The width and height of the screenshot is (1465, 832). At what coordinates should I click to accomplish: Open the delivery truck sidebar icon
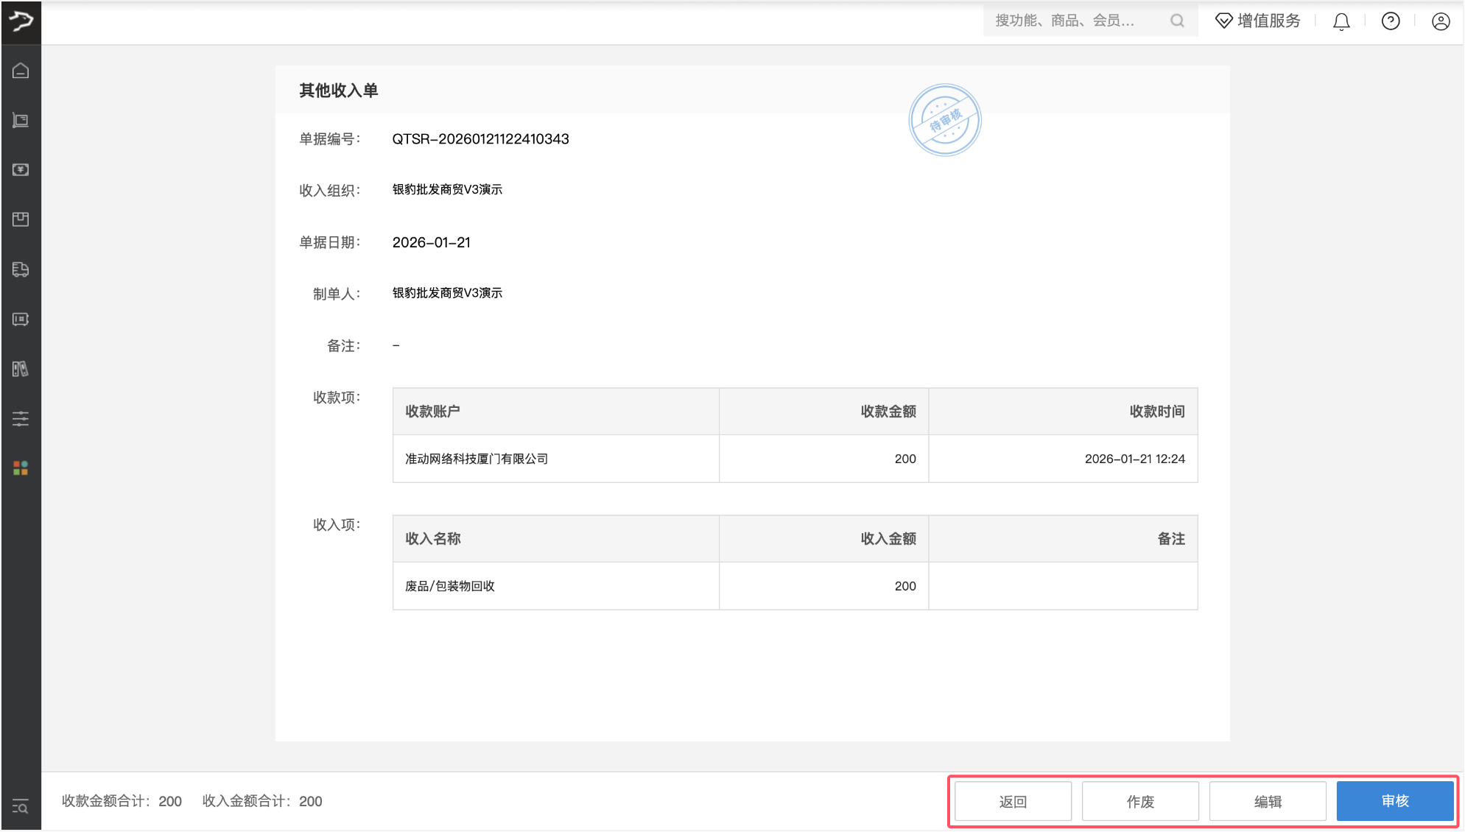[20, 269]
